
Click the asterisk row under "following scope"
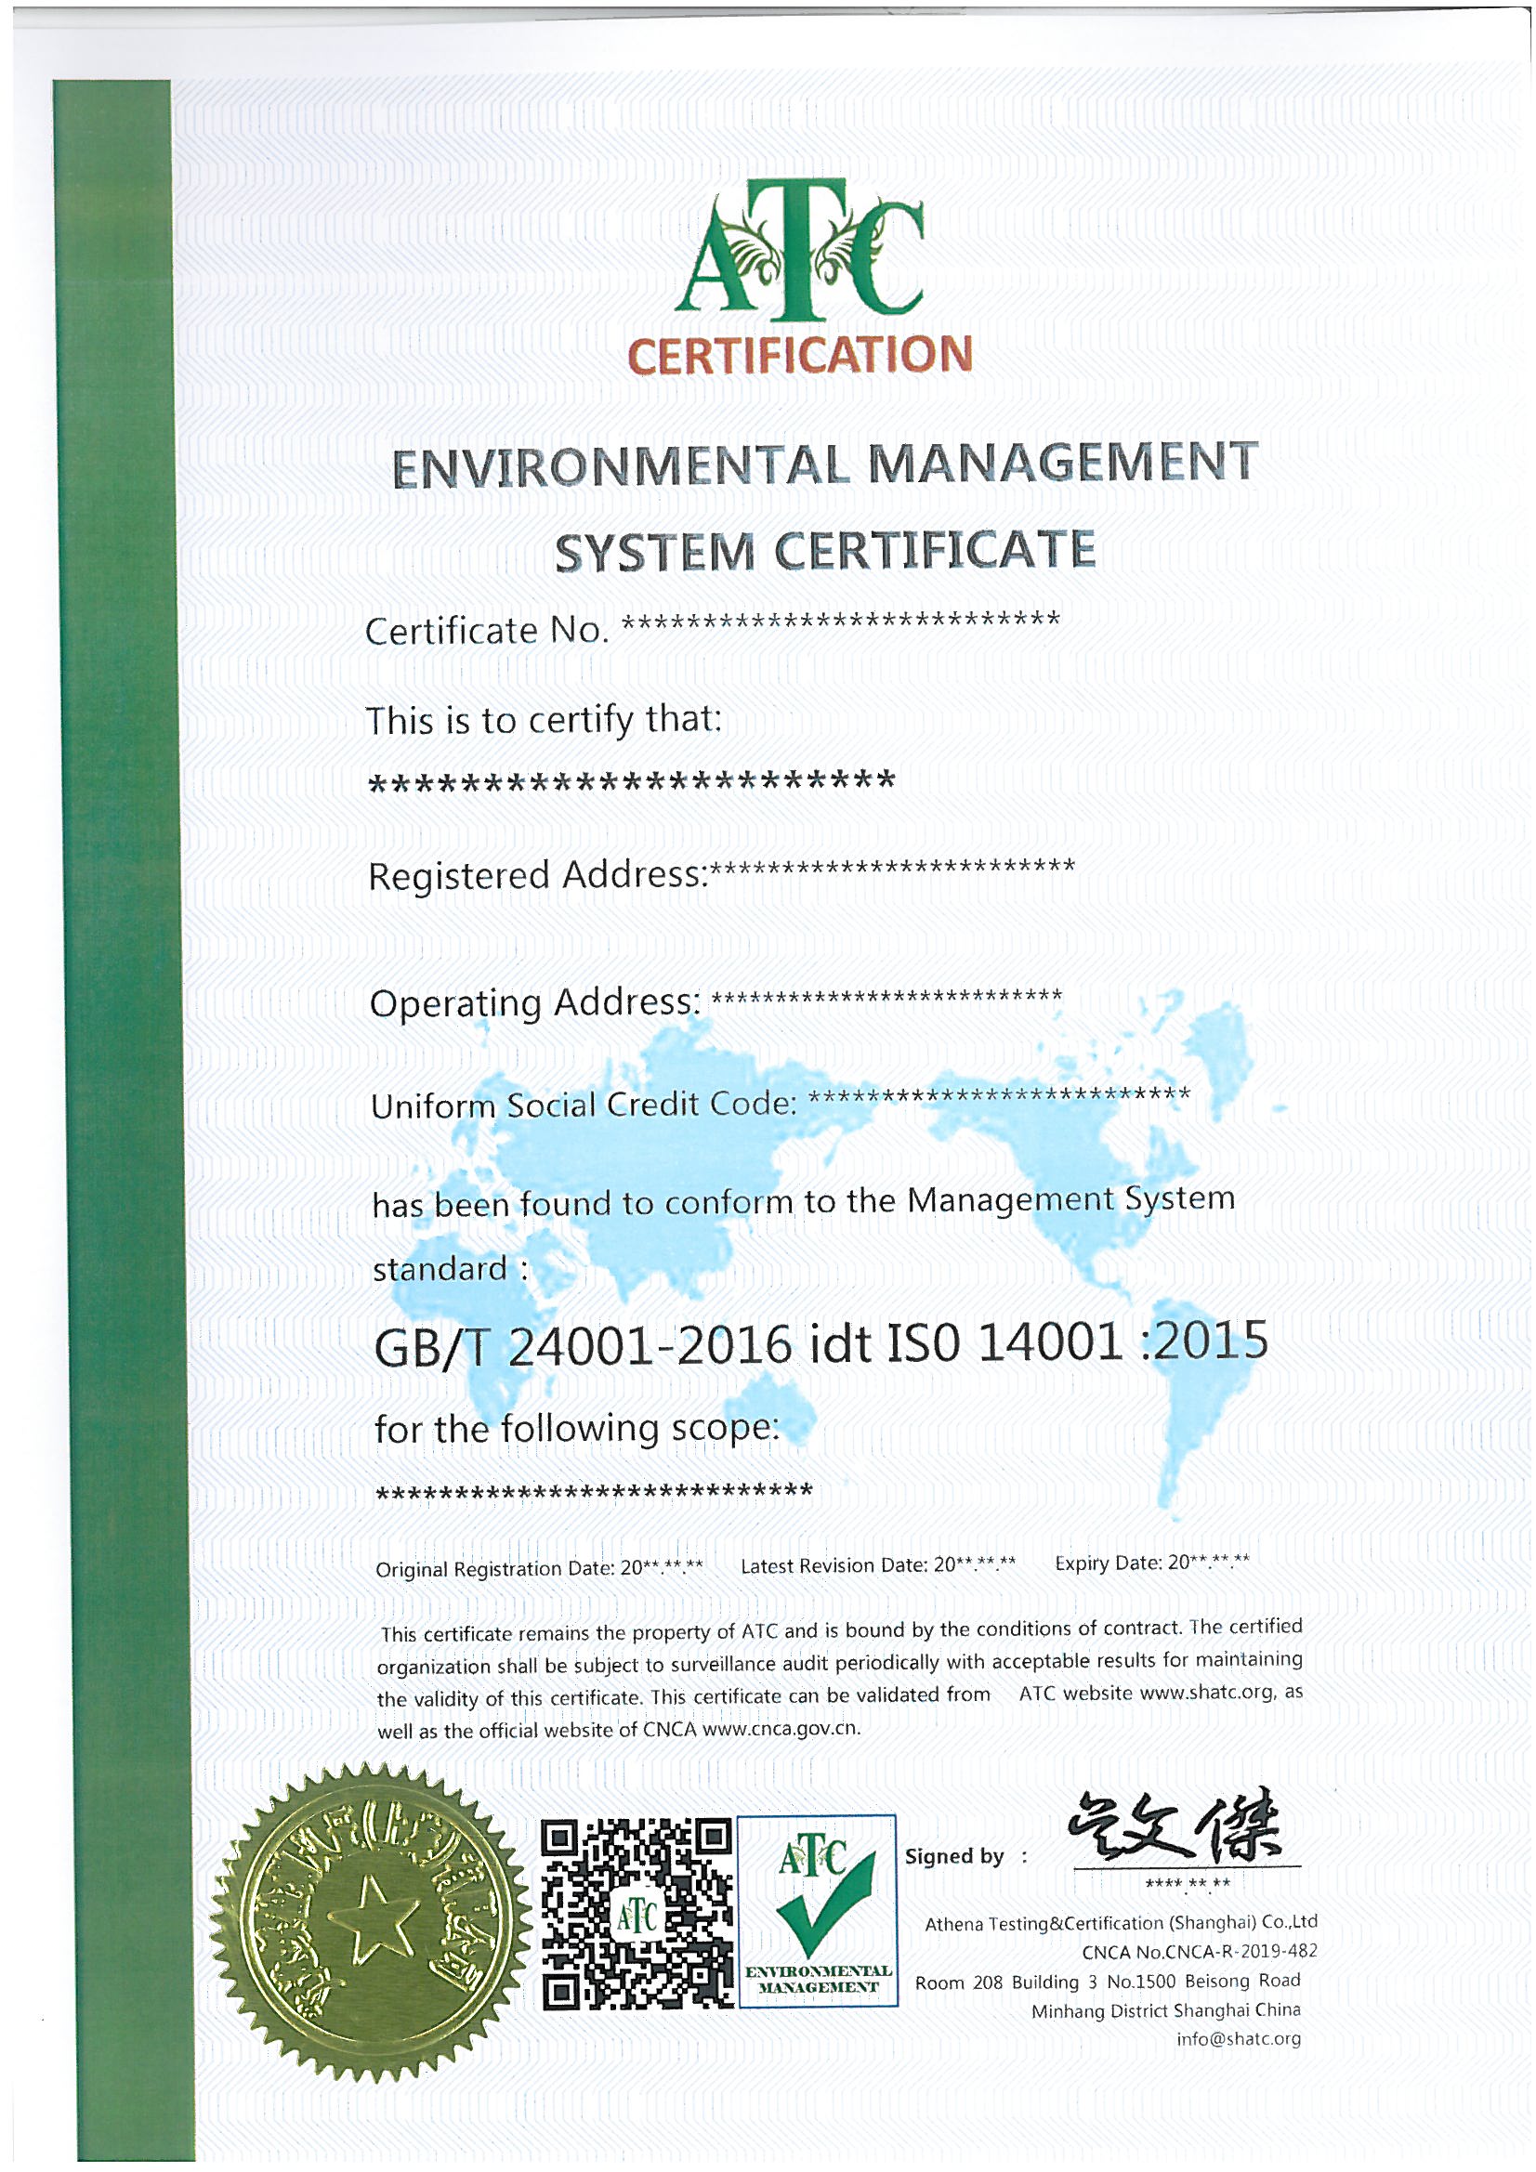coord(595,1492)
